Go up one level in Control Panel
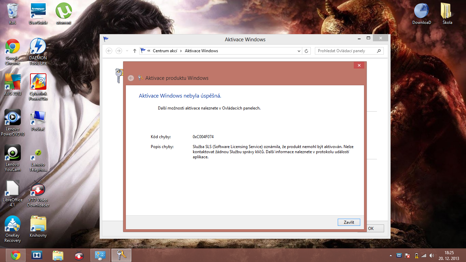Image resolution: width=466 pixels, height=262 pixels. [135, 51]
